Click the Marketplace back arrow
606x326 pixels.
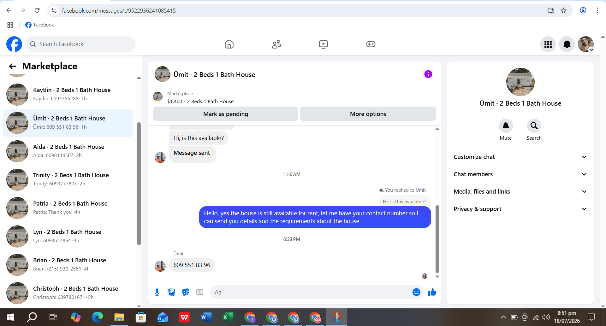click(x=13, y=66)
